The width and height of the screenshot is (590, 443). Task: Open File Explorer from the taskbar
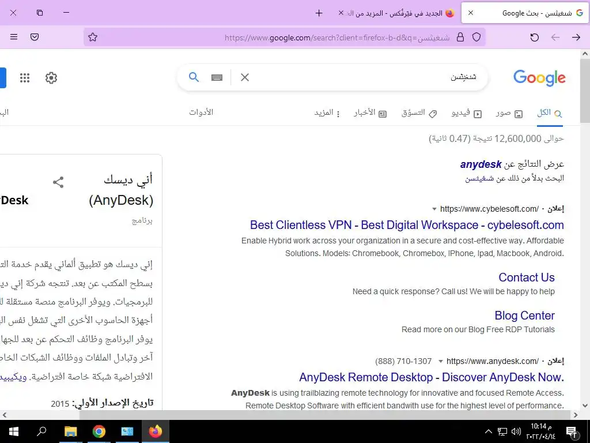(70, 431)
